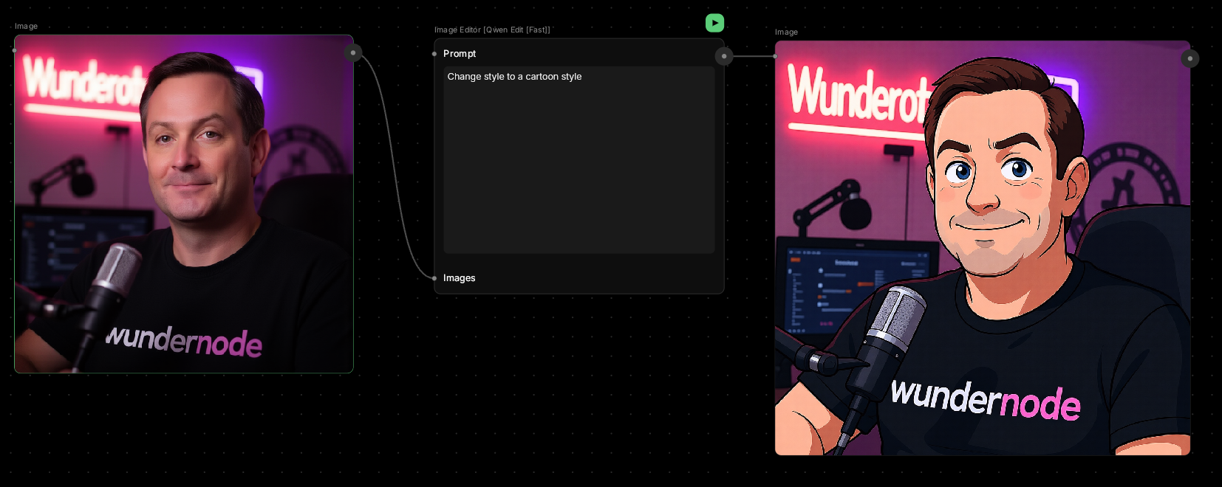Click the cartoon Image node's input port

pos(775,56)
